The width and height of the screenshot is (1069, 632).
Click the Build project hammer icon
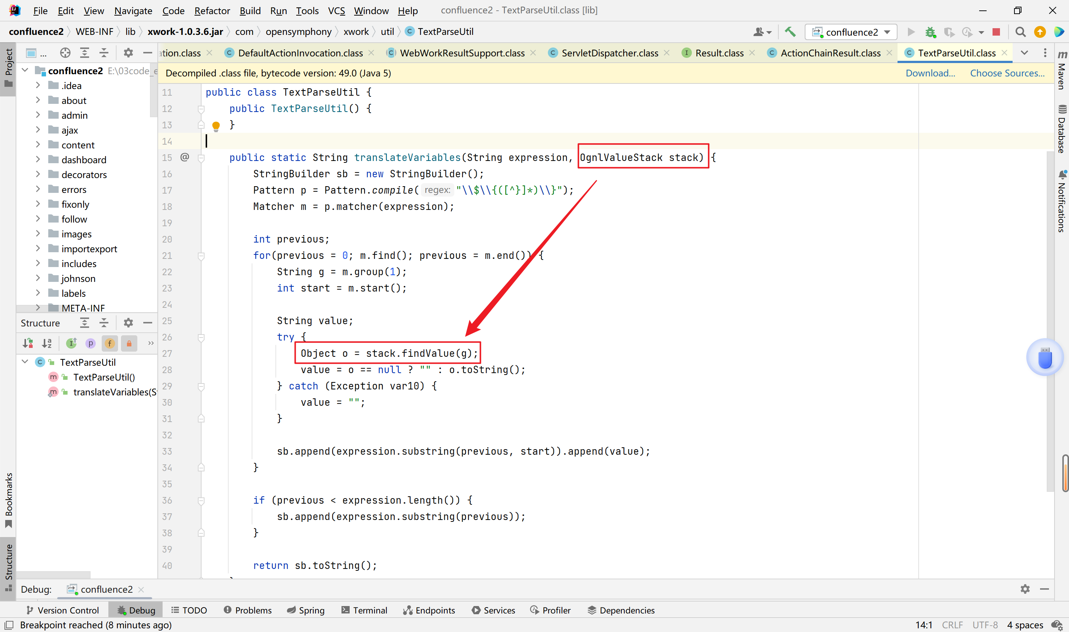[x=790, y=32]
